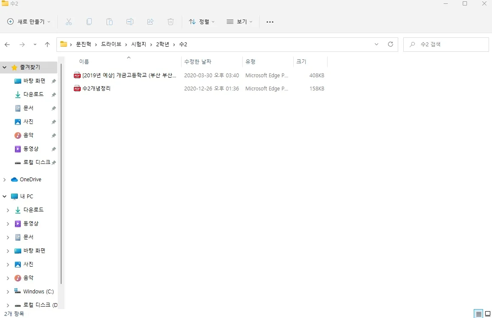
Task: Go back with the left arrow
Action: pos(7,45)
